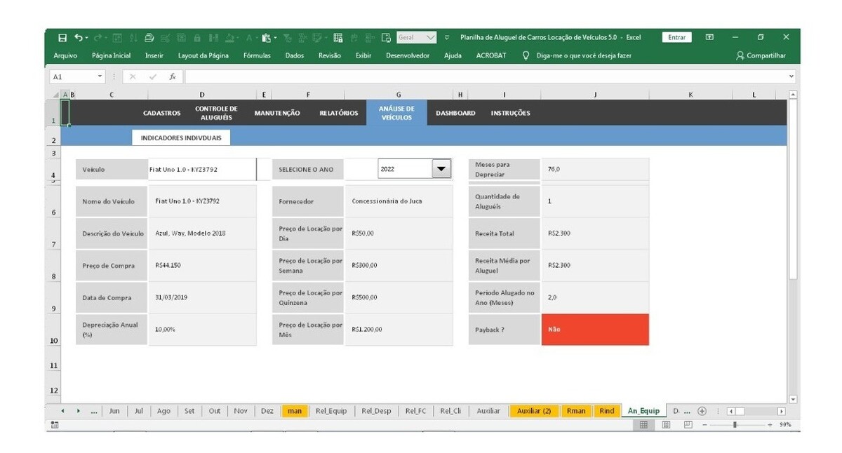Open the Fórmulas ribbon tab
This screenshot has width=842, height=453.
pos(257,55)
